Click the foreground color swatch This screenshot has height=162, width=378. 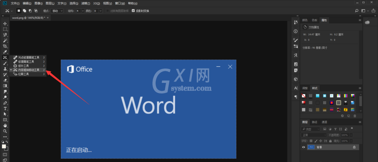pyautogui.click(x=4, y=147)
